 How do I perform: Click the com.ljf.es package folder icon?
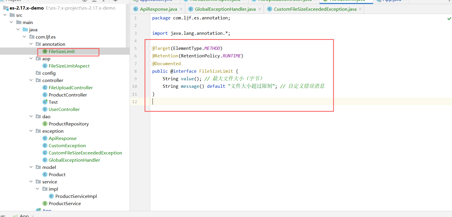(32, 37)
